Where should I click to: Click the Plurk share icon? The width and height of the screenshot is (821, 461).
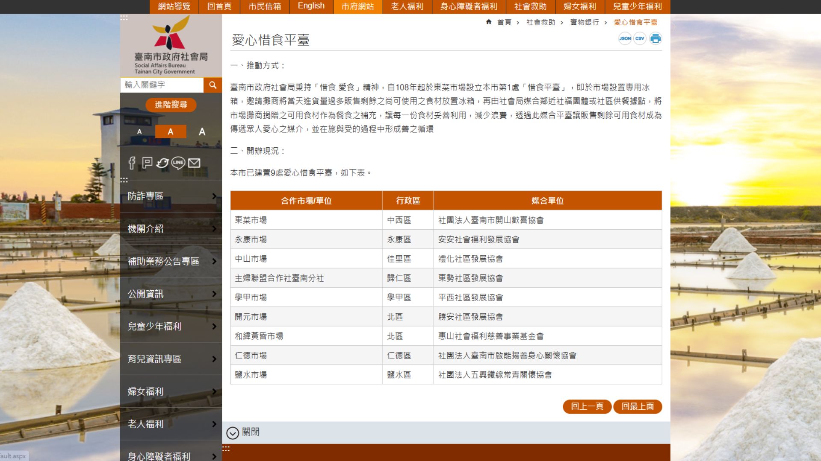coord(147,163)
